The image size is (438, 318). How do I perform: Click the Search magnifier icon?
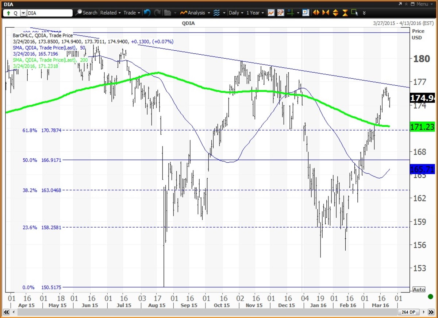coord(79,13)
